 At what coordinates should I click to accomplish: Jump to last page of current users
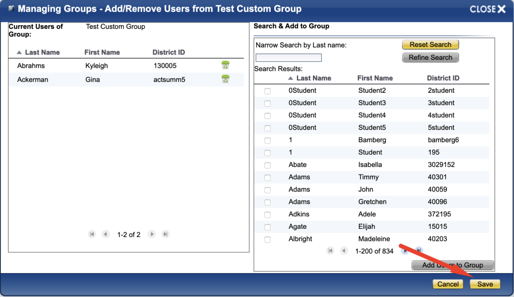[x=165, y=234]
